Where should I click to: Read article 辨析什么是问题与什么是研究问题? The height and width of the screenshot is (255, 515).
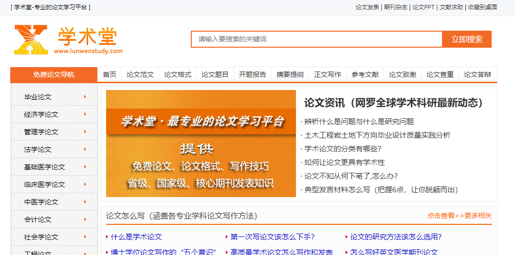[359, 122]
